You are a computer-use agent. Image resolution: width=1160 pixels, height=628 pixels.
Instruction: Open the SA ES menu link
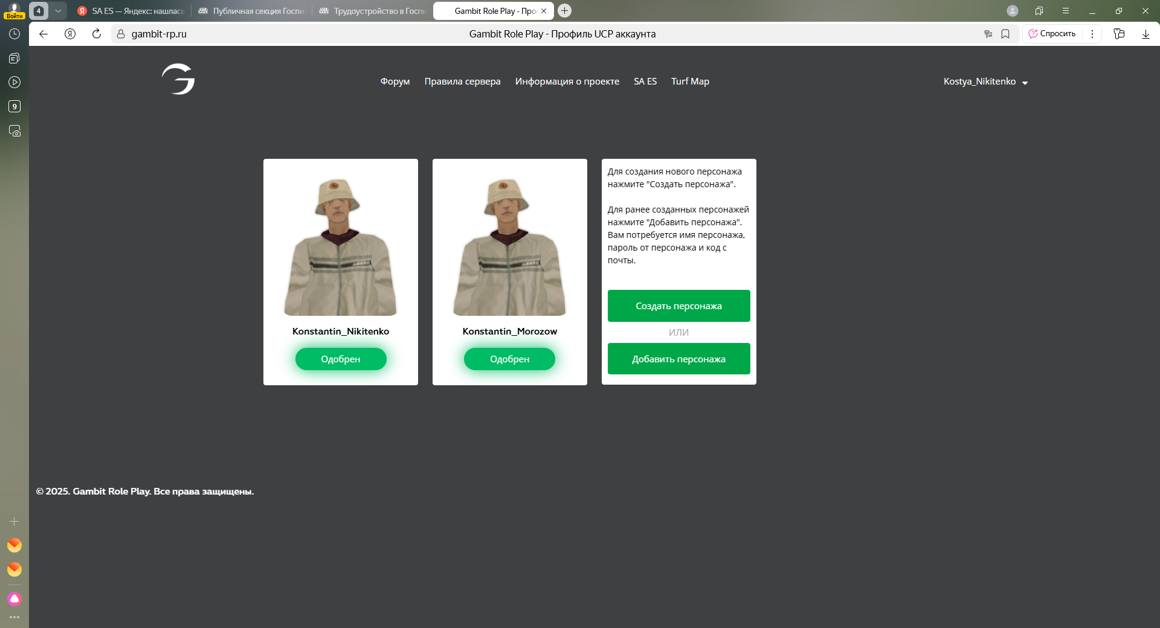pos(645,82)
